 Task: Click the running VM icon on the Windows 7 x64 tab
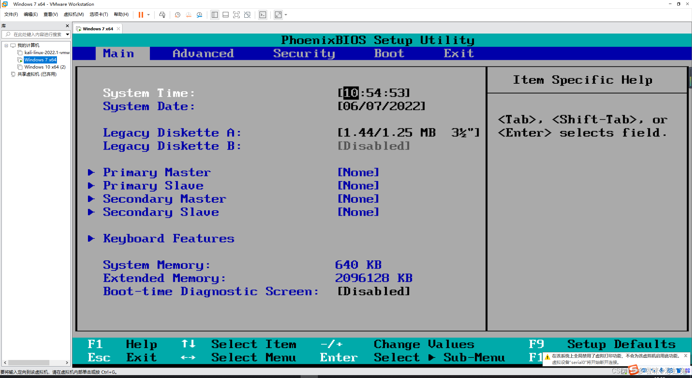pos(79,29)
